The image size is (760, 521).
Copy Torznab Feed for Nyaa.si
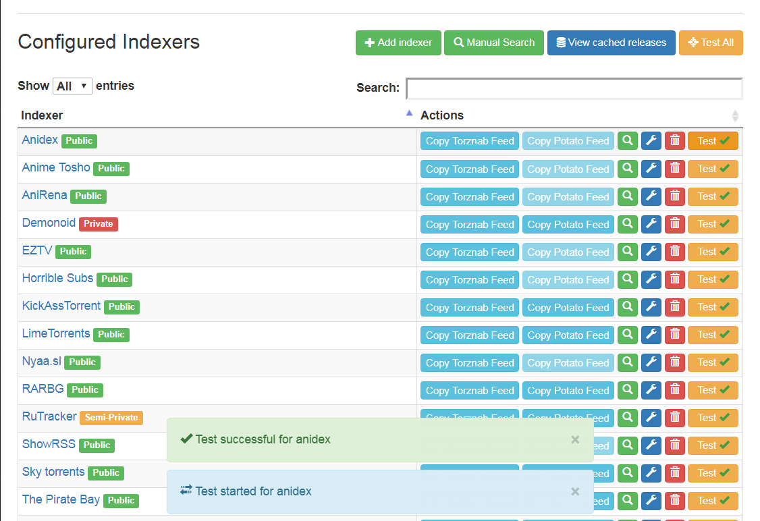coord(470,362)
